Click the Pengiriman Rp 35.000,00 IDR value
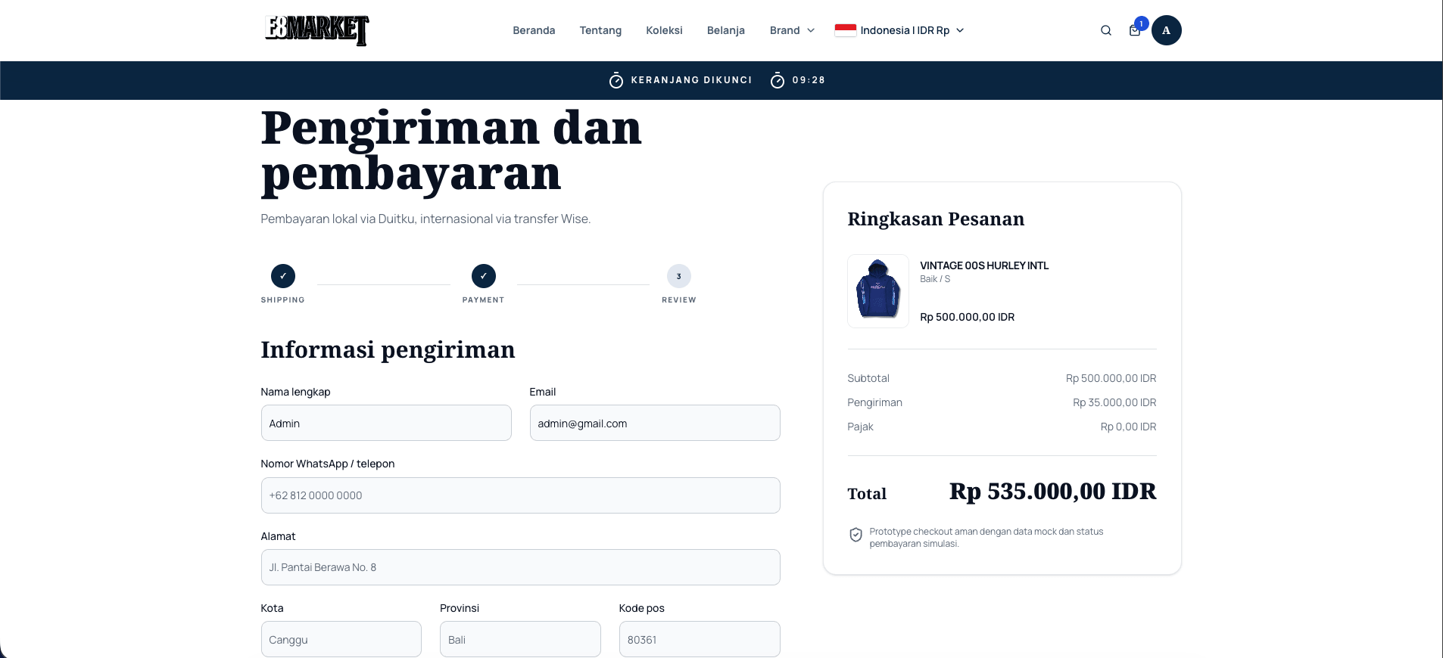This screenshot has height=658, width=1443. pos(1114,402)
